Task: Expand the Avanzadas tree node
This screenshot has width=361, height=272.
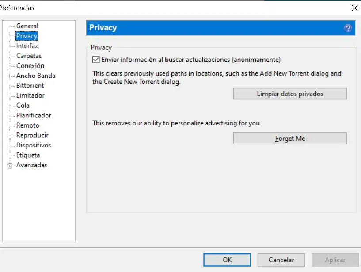Action: click(10, 166)
